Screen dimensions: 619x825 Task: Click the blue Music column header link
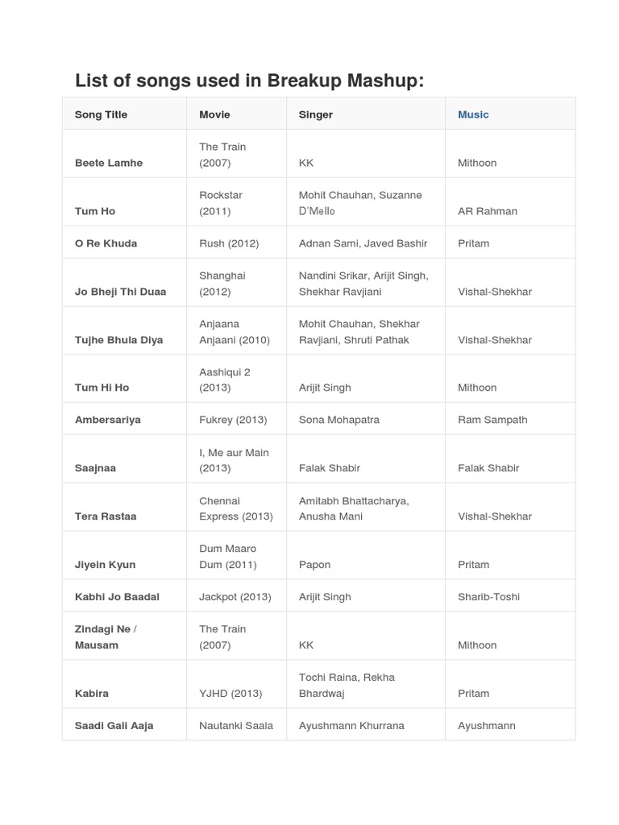point(473,114)
